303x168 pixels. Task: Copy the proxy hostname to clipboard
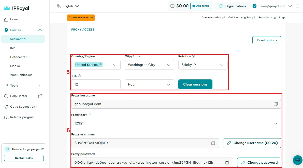coord(276,104)
